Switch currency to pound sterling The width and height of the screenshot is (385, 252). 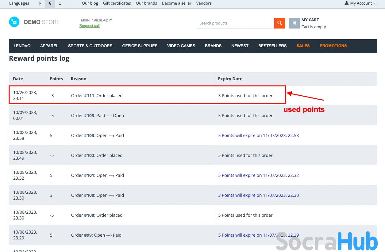pos(60,3)
